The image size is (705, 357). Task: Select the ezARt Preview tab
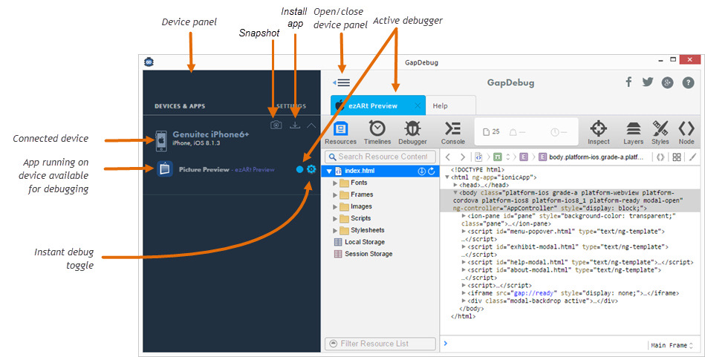374,106
